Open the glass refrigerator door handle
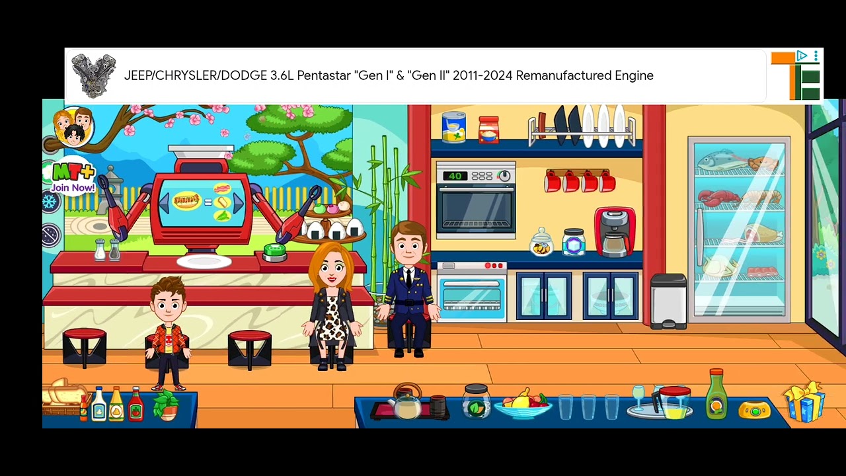The height and width of the screenshot is (476, 846). pos(699,236)
